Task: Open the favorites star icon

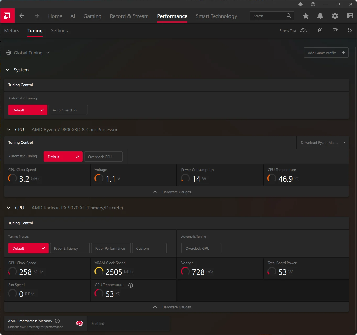Action: (x=305, y=16)
